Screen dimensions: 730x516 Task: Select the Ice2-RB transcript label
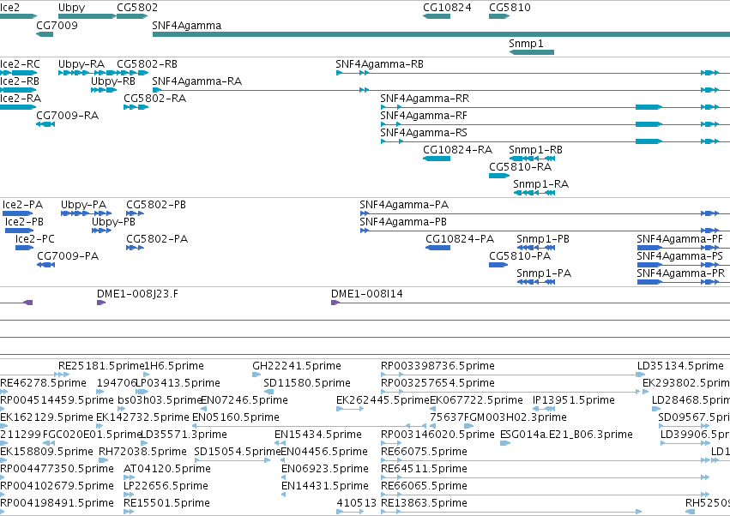point(20,81)
